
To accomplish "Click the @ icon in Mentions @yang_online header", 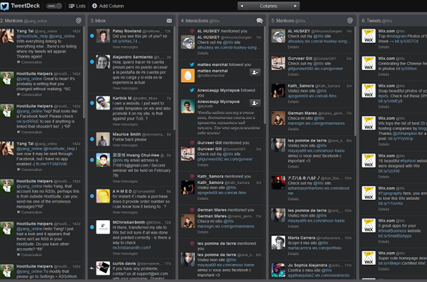I will [x=79, y=21].
